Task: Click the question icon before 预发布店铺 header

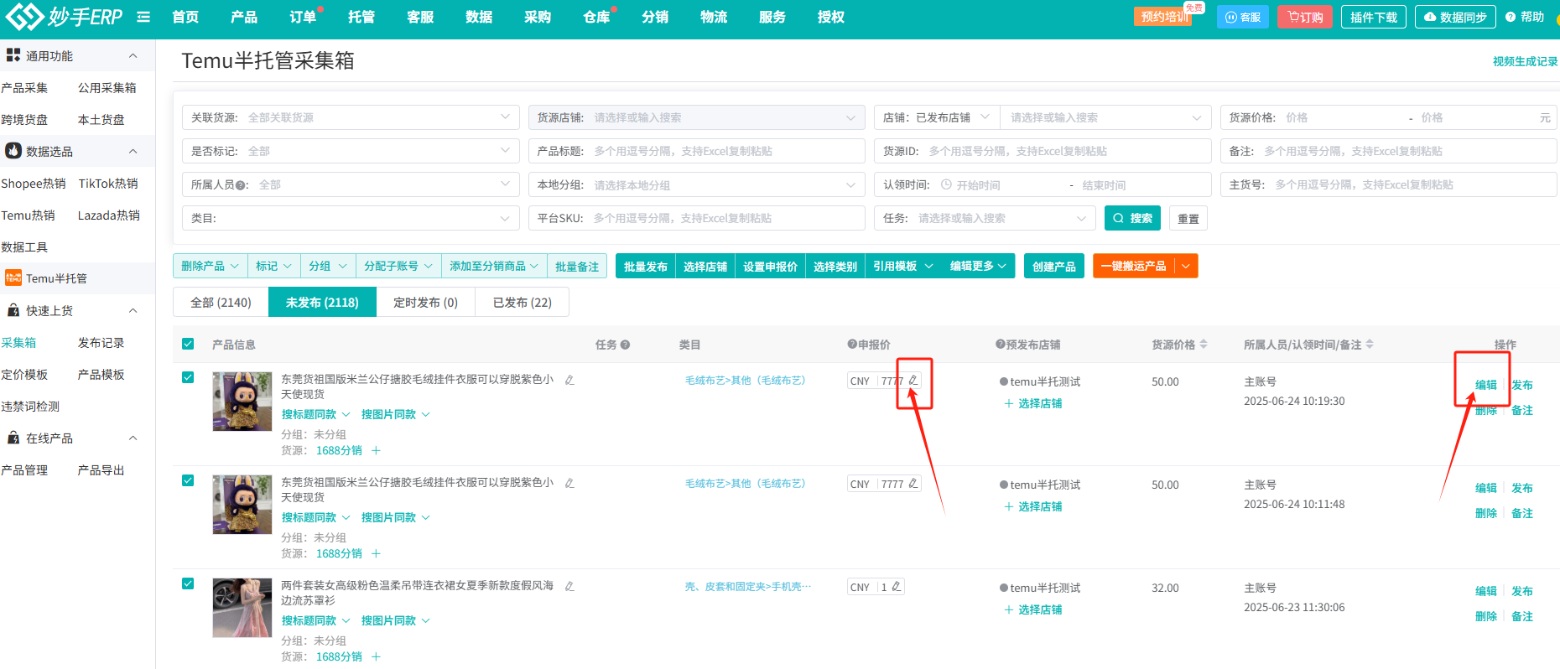Action: [1001, 345]
